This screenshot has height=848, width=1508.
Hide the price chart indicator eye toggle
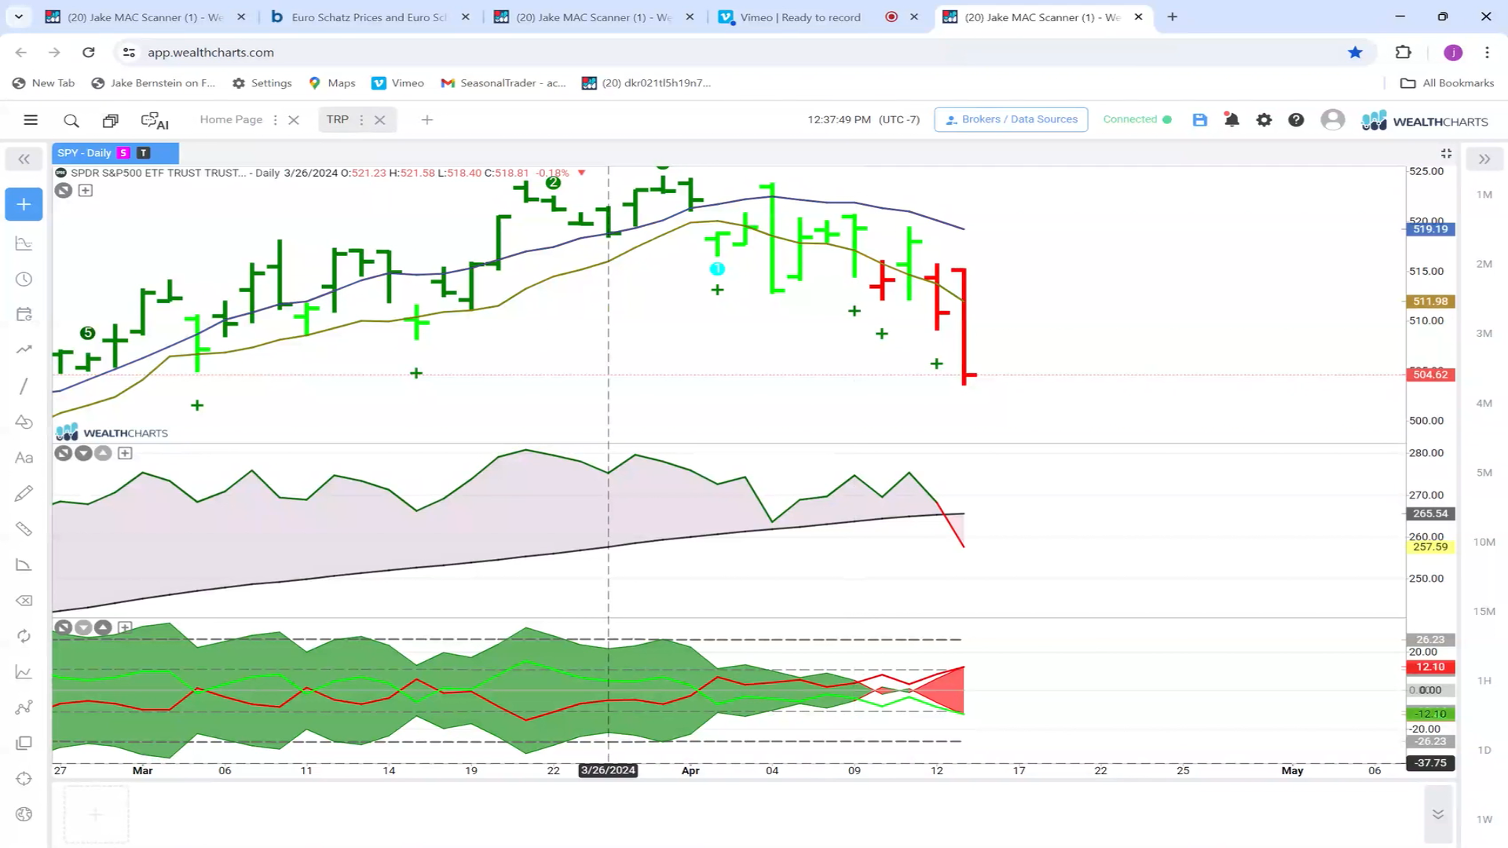pyautogui.click(x=64, y=191)
